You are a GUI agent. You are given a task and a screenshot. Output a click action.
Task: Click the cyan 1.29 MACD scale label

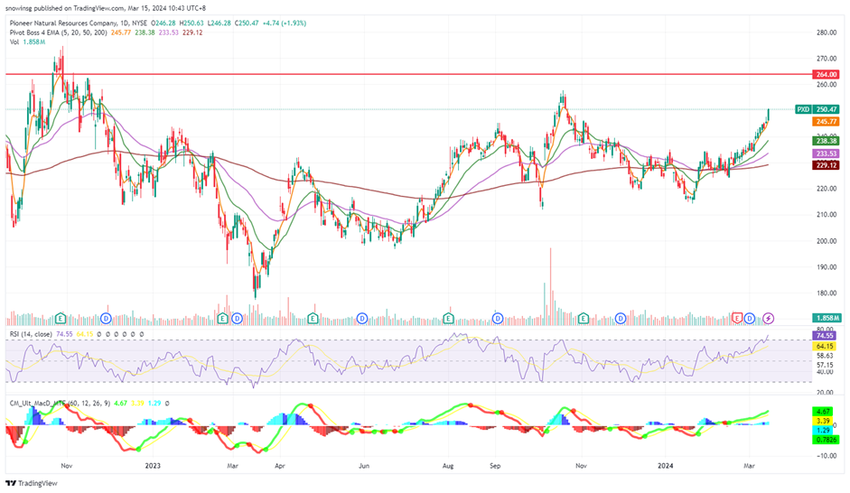coord(824,430)
